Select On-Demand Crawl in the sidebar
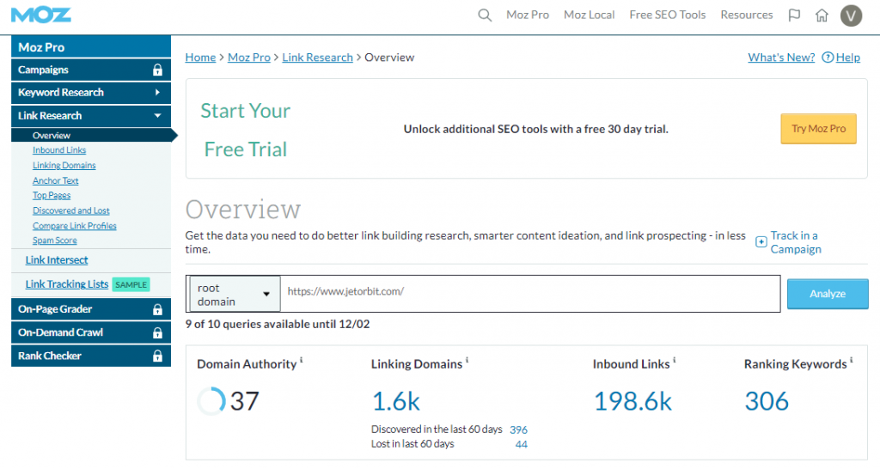The width and height of the screenshot is (880, 469). 91,332
